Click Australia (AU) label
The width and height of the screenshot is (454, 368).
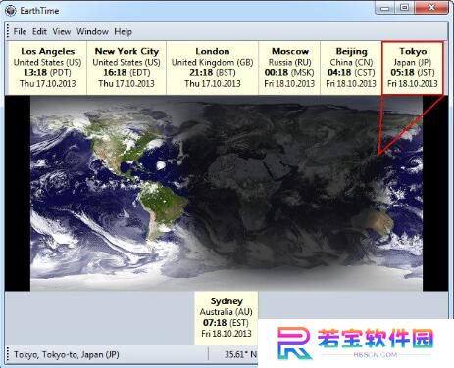(227, 312)
